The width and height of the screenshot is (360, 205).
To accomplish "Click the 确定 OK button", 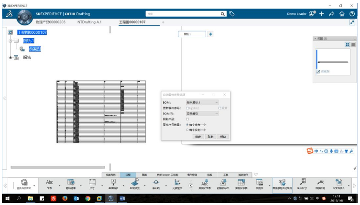I will click(x=198, y=137).
